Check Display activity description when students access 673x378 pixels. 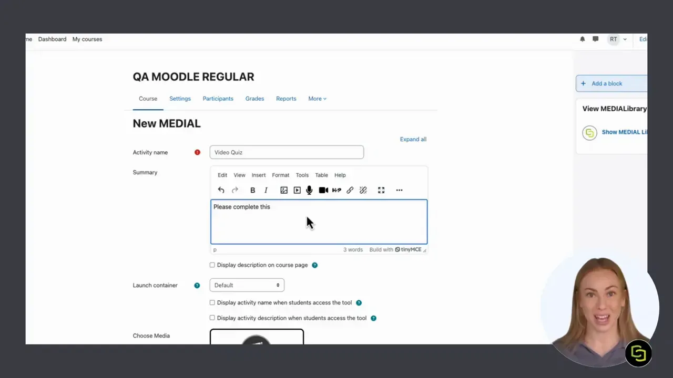coord(212,318)
